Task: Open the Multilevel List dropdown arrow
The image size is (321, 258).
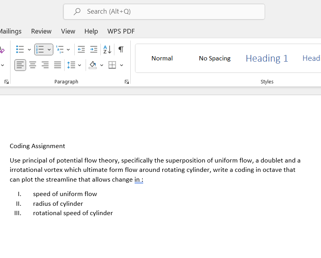Action: (68, 49)
